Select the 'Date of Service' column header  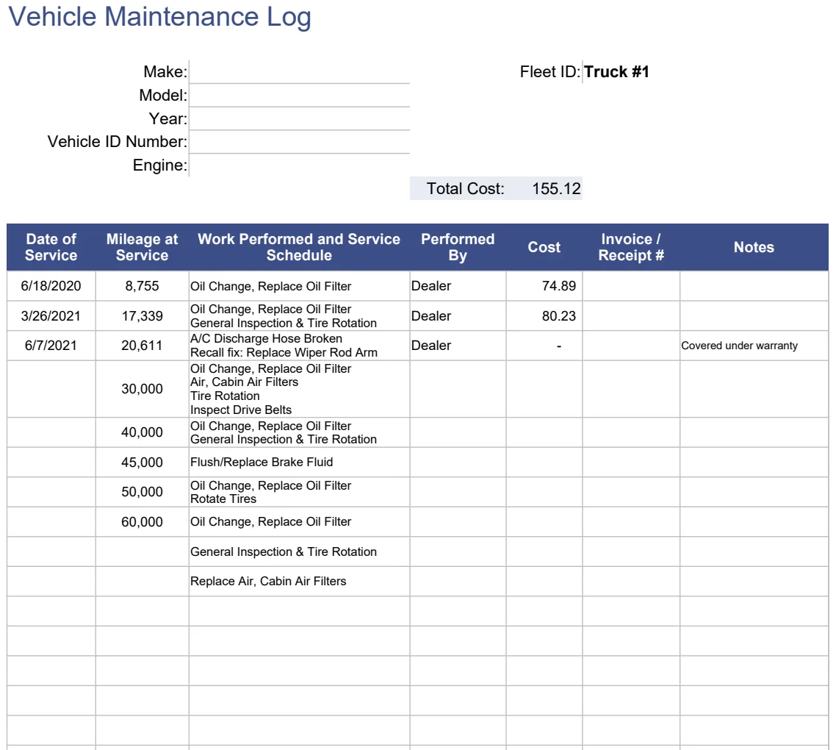coord(51,247)
